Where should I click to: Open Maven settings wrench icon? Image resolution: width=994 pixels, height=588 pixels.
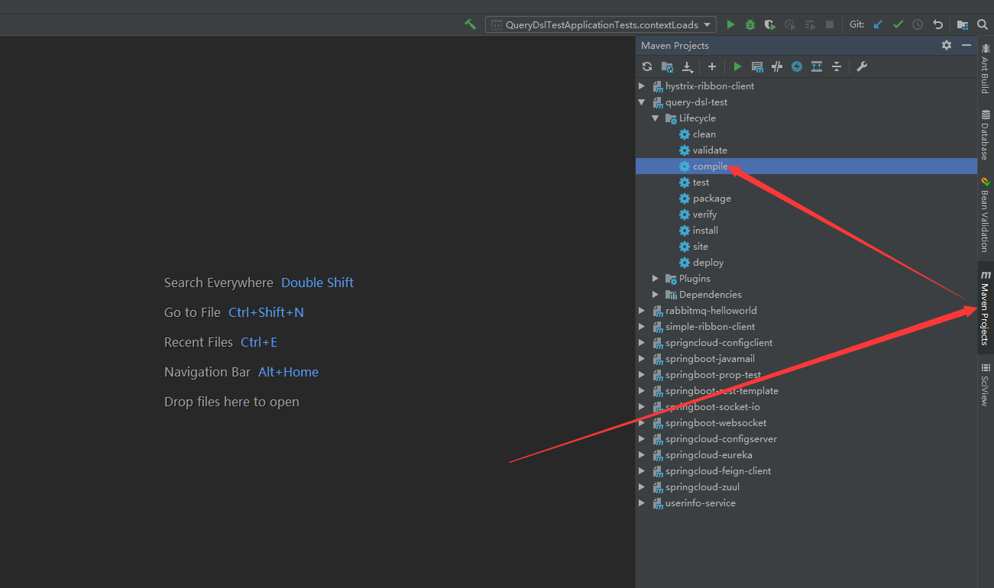point(862,66)
